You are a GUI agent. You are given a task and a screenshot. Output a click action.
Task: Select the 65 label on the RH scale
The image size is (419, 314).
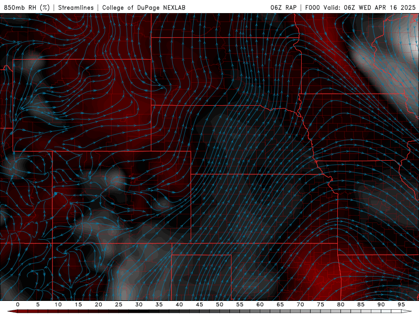point(280,305)
